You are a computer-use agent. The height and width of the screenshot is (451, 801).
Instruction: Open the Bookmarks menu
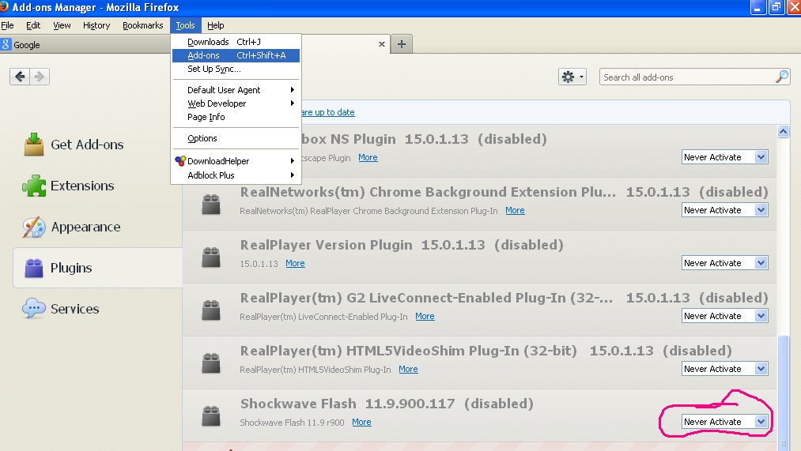143,25
